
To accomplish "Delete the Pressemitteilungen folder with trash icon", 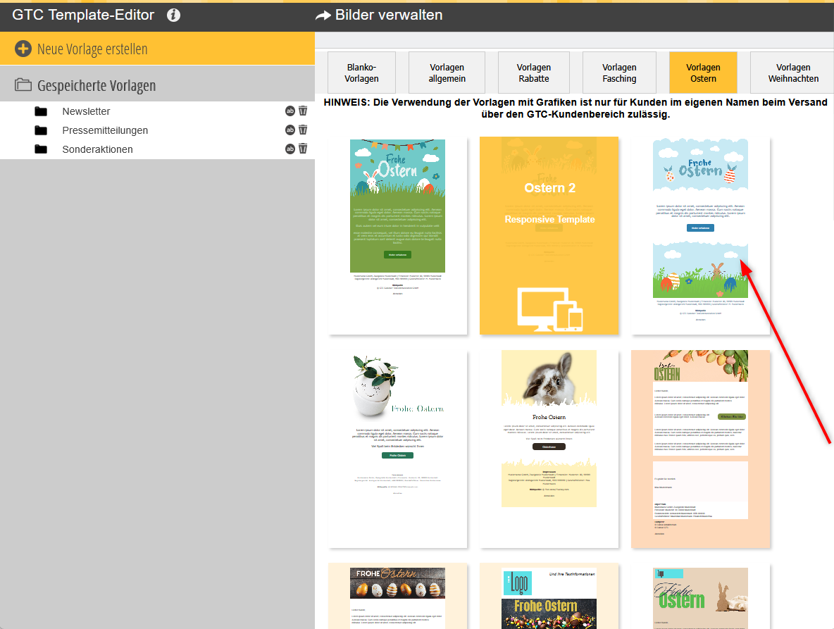I will pyautogui.click(x=303, y=130).
